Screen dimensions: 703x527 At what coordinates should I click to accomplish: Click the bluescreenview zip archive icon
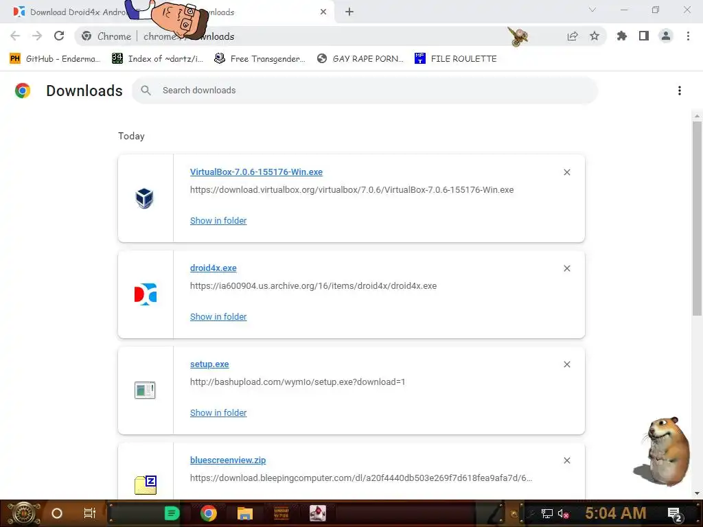coord(146,485)
